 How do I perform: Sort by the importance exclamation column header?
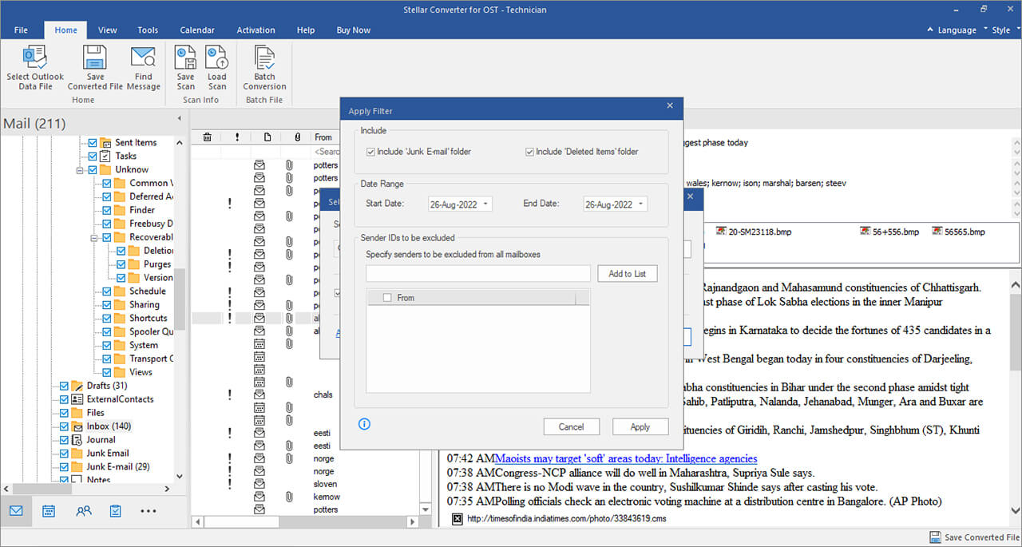pyautogui.click(x=237, y=137)
